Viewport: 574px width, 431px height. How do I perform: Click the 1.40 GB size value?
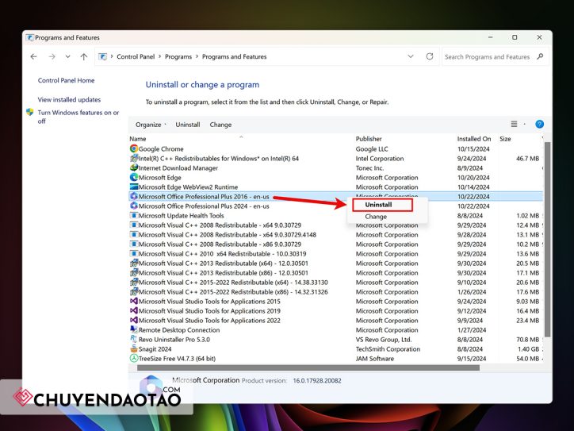[x=528, y=349]
